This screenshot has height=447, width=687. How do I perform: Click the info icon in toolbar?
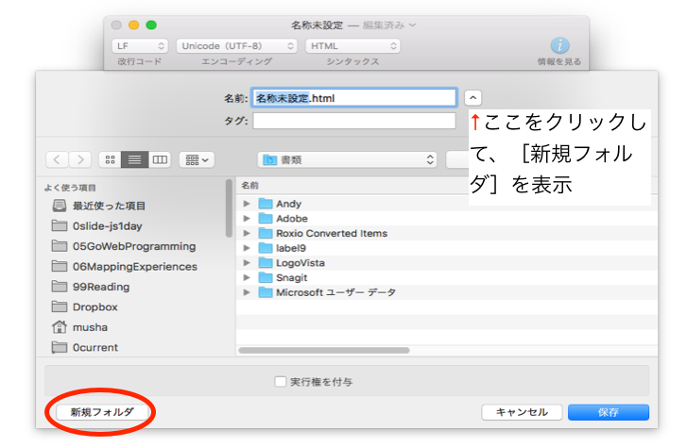(559, 45)
